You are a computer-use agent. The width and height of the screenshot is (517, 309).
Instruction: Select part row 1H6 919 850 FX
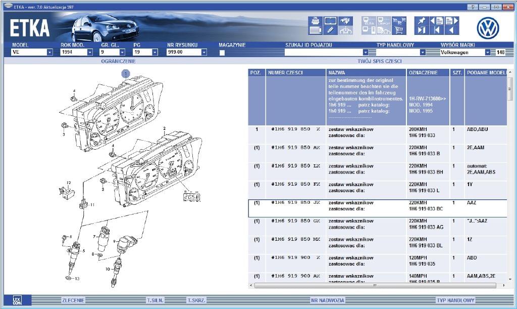click(377, 190)
